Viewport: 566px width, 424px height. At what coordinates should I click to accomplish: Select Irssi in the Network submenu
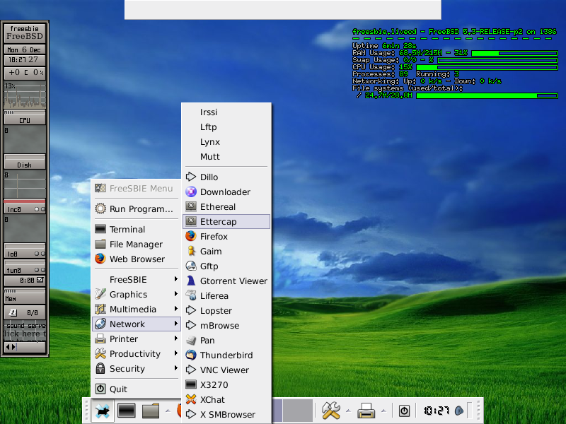click(x=226, y=112)
